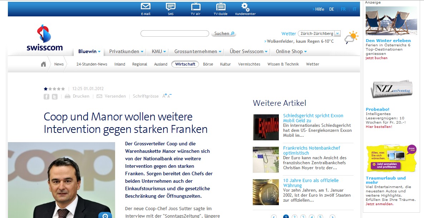424x218 pixels.
Task: Open the E-Mail icon in top bar
Action: pyautogui.click(x=146, y=6)
